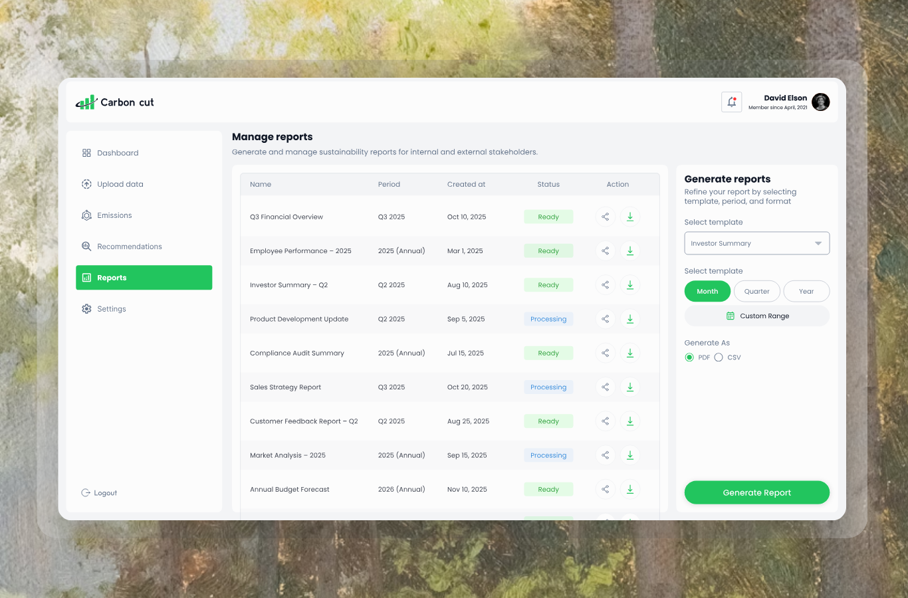
Task: Open the Investor Summary template dropdown
Action: pyautogui.click(x=756, y=243)
